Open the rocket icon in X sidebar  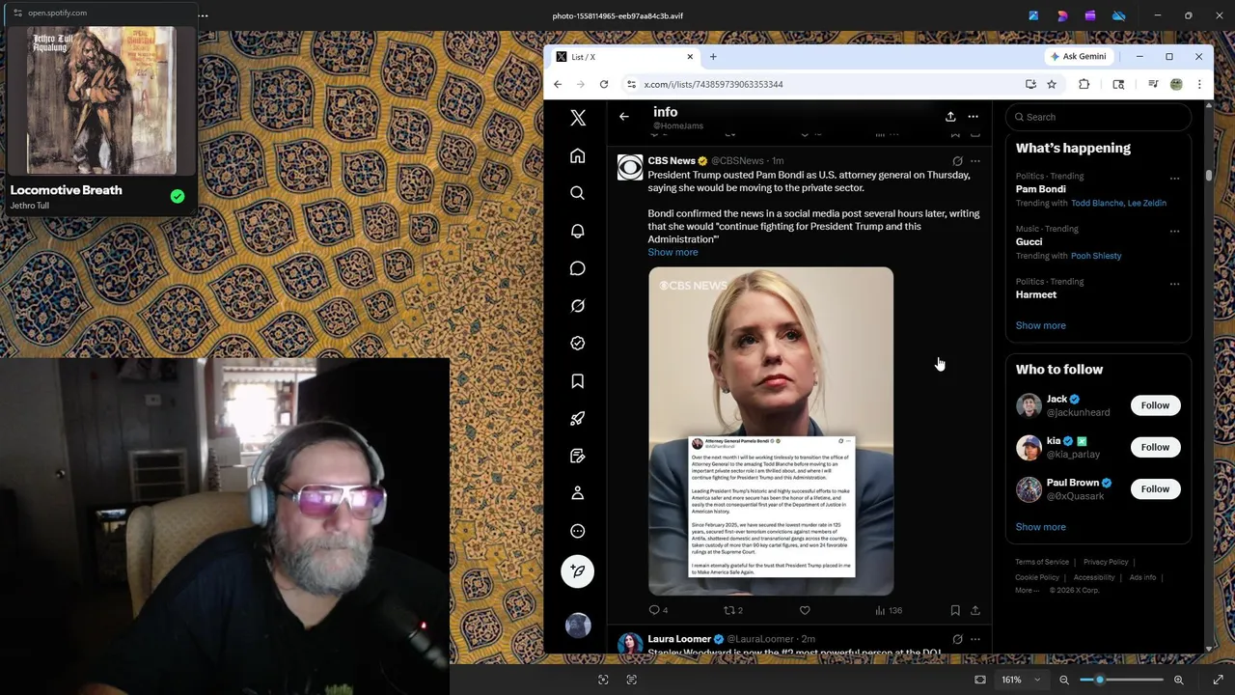[577, 418]
